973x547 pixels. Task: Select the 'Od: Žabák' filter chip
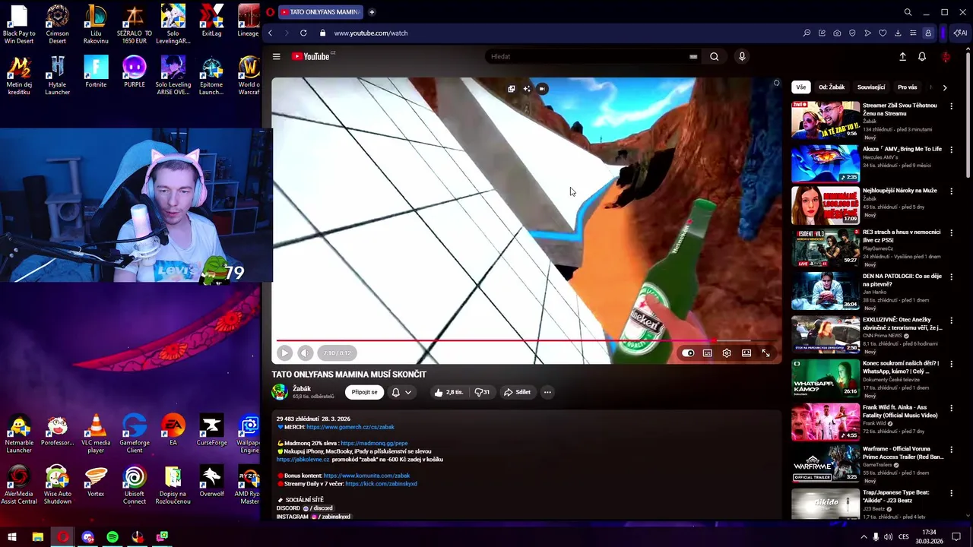832,87
